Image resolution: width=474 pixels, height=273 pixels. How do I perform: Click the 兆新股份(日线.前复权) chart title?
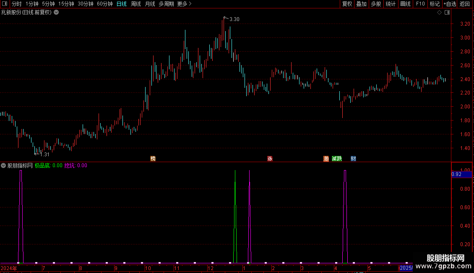26,12
